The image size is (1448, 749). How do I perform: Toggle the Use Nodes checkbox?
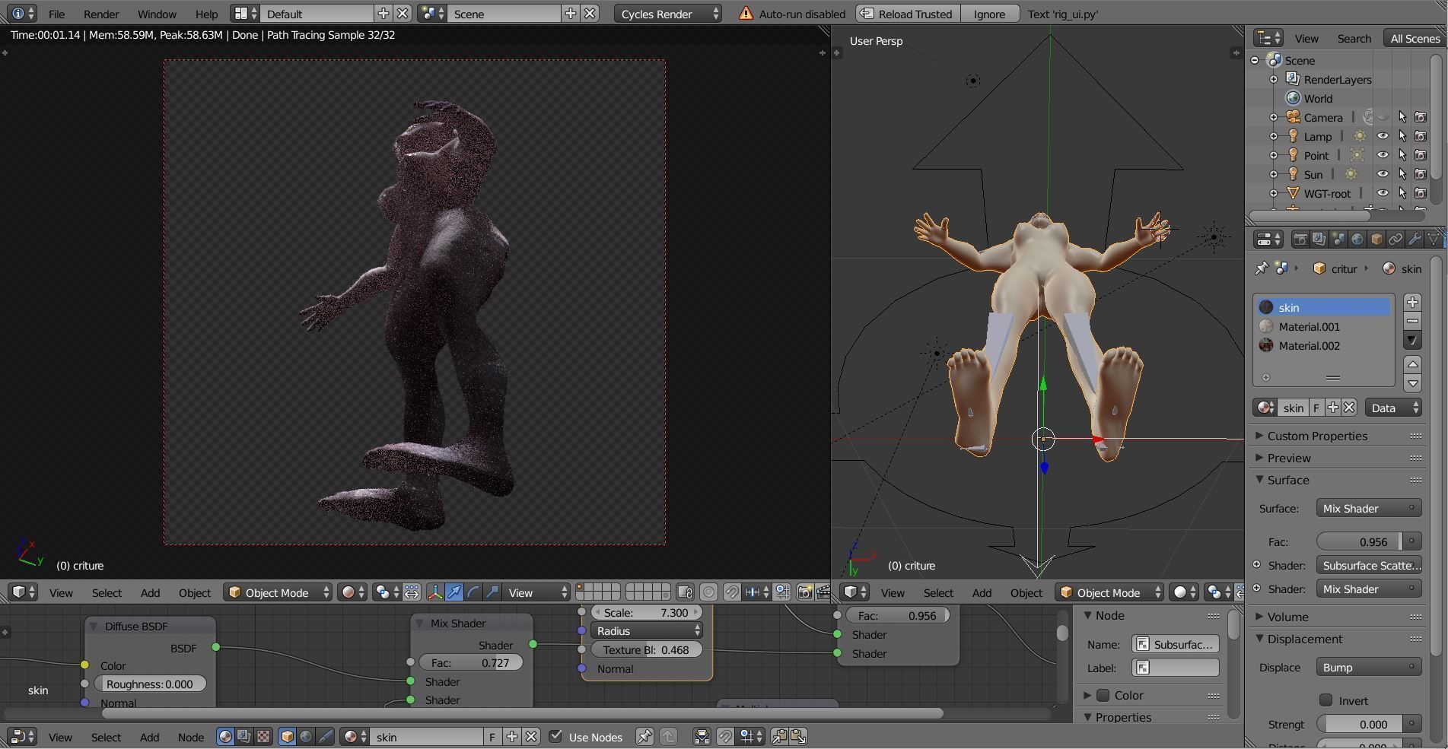[555, 736]
